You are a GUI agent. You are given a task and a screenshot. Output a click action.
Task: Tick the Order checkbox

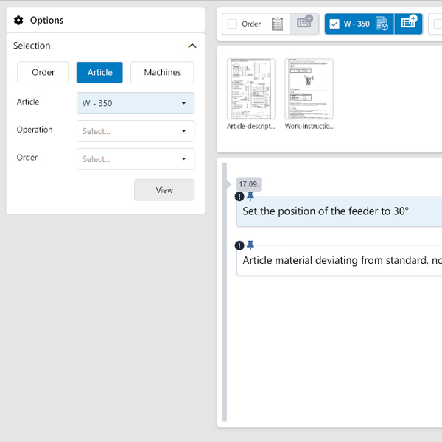coord(232,24)
